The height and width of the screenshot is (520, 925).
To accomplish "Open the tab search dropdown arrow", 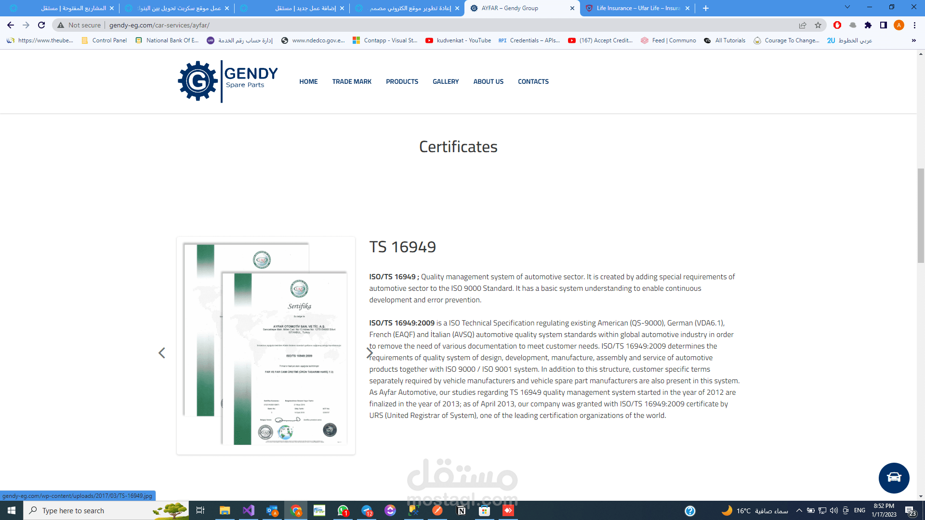I will click(x=847, y=8).
